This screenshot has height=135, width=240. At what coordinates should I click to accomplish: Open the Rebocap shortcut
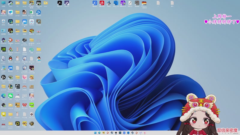(60, 3)
